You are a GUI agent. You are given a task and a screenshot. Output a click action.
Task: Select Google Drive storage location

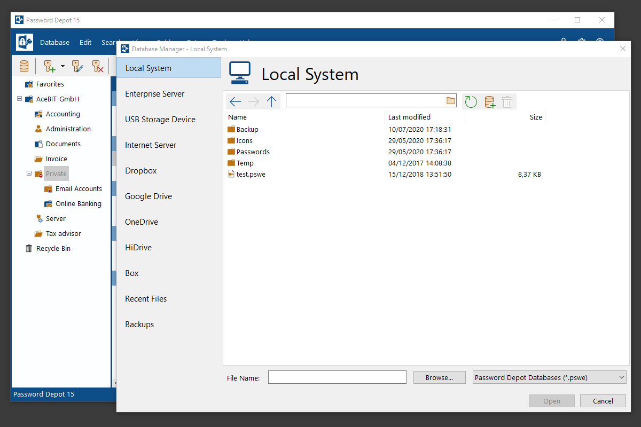pyautogui.click(x=148, y=196)
